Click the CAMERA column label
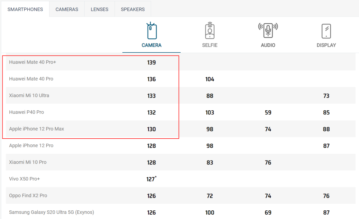The height and width of the screenshot is (219, 359). click(151, 45)
